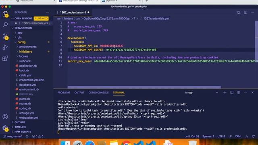Close the terminal panel
Viewport: 258px width, 145px height.
coord(252,93)
